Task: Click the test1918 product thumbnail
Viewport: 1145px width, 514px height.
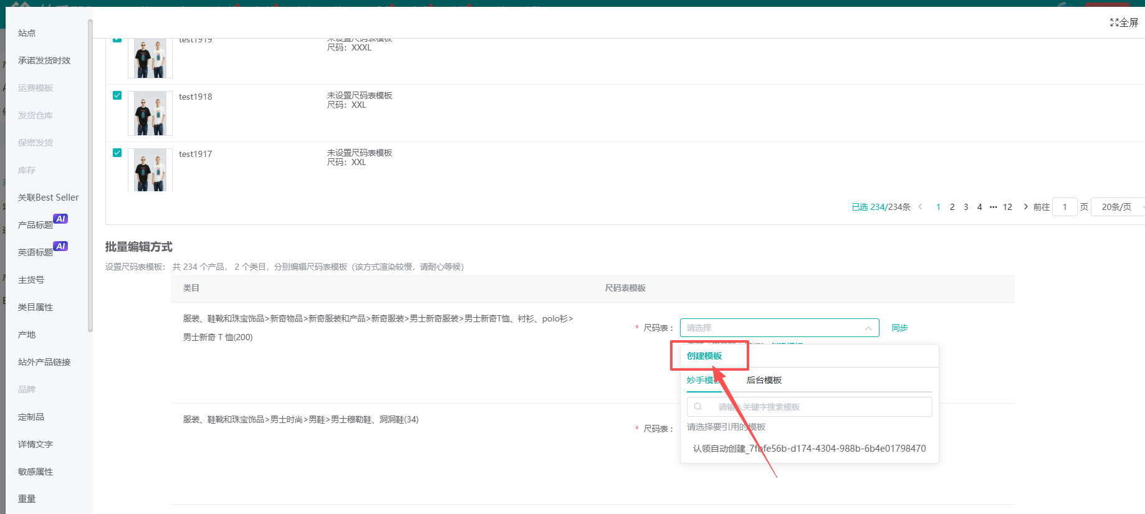Action: (x=150, y=113)
